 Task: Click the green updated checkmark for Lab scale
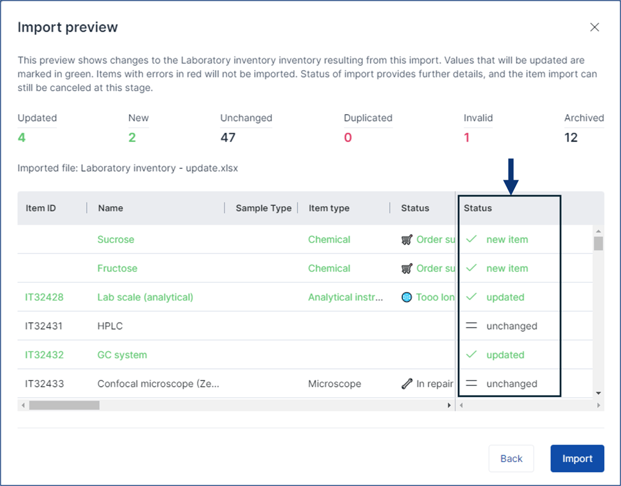pyautogui.click(x=472, y=297)
